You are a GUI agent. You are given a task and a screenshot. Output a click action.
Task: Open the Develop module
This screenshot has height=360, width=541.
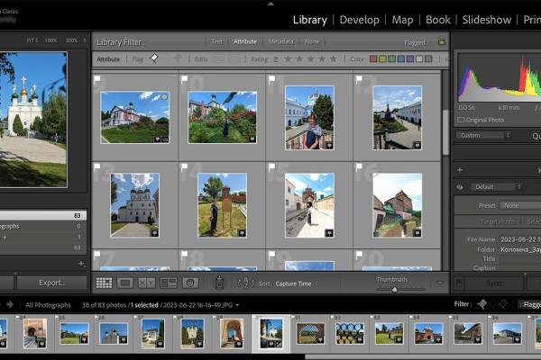[359, 20]
